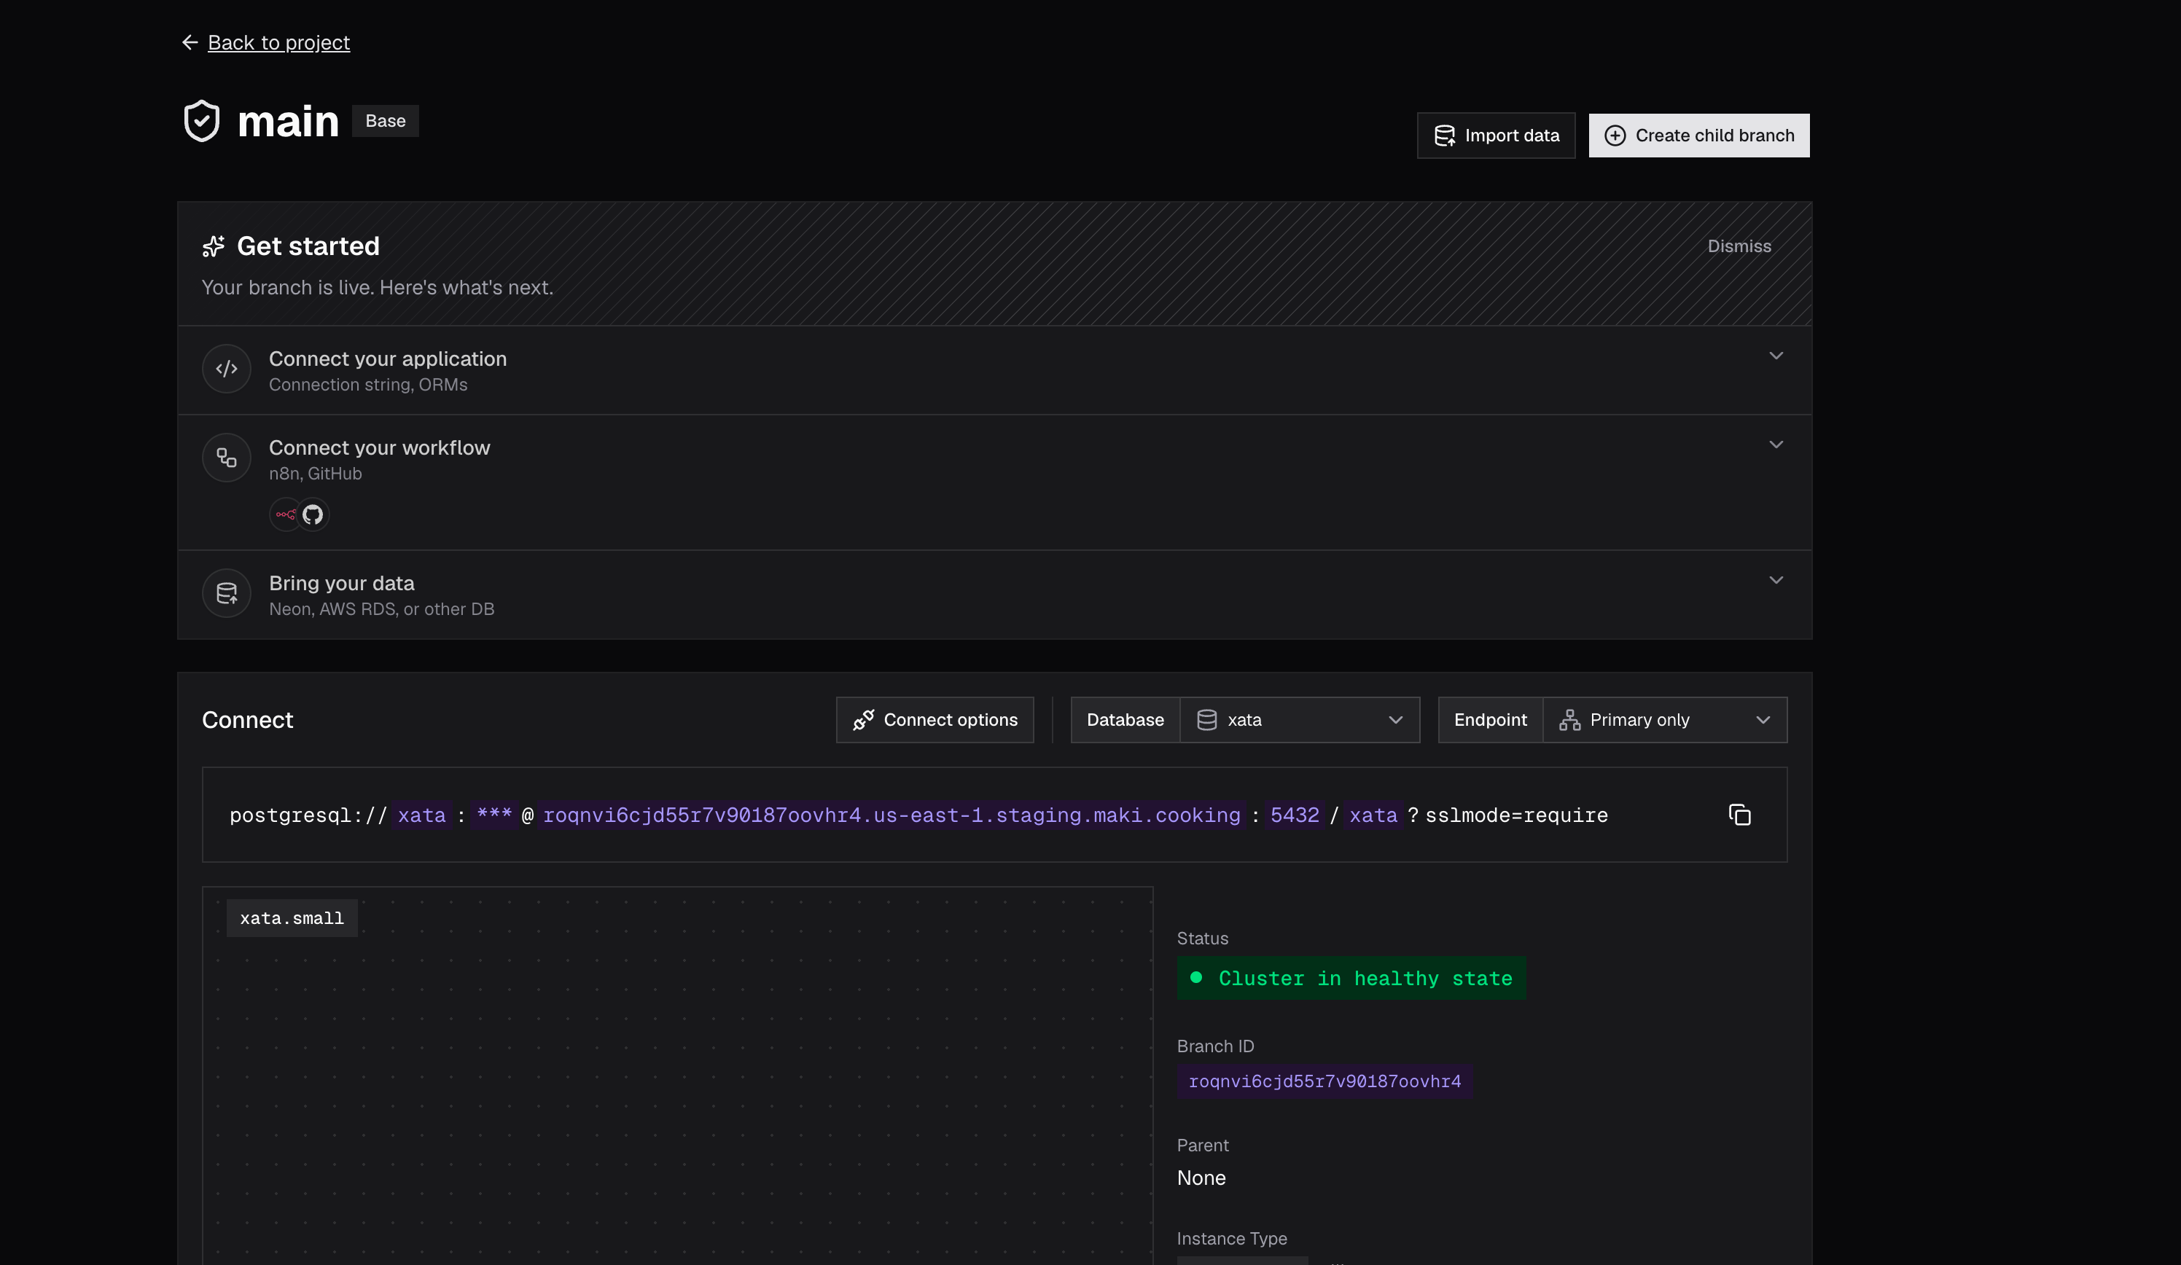
Task: Click the GitHub logo icon
Action: click(x=313, y=515)
